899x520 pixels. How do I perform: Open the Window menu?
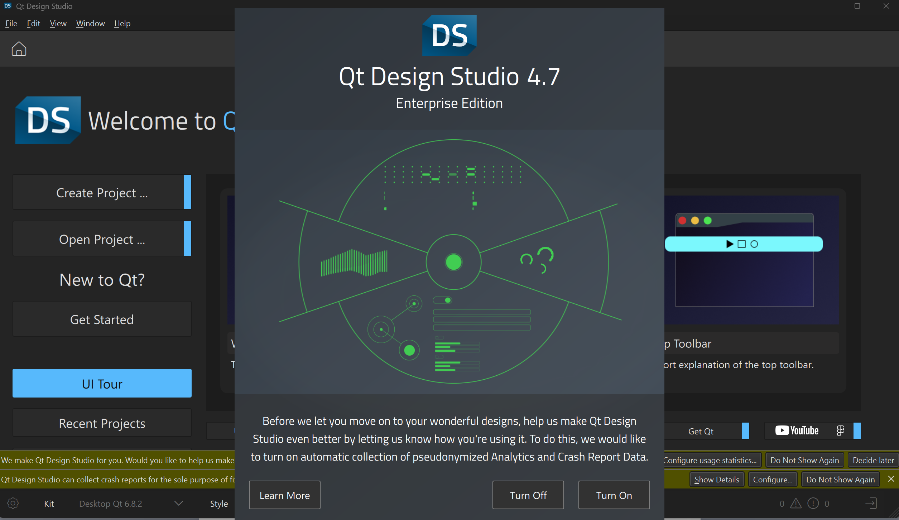(90, 23)
